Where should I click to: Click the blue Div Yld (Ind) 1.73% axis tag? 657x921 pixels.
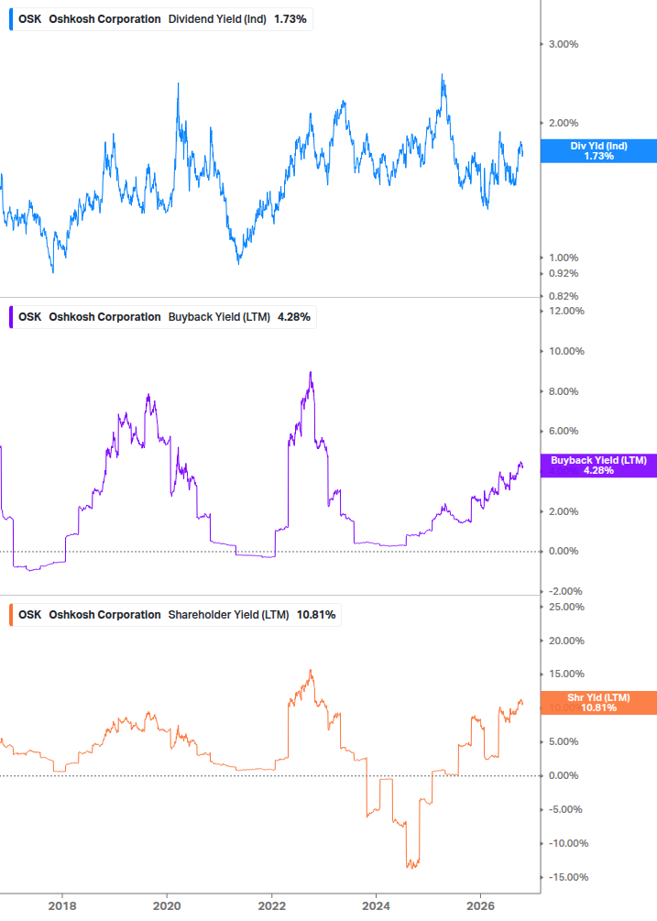coord(599,151)
